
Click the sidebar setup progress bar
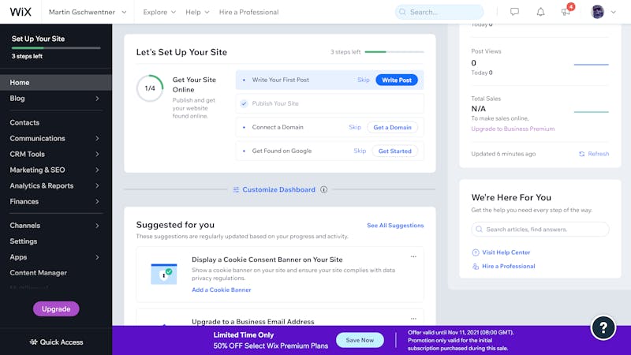56,48
